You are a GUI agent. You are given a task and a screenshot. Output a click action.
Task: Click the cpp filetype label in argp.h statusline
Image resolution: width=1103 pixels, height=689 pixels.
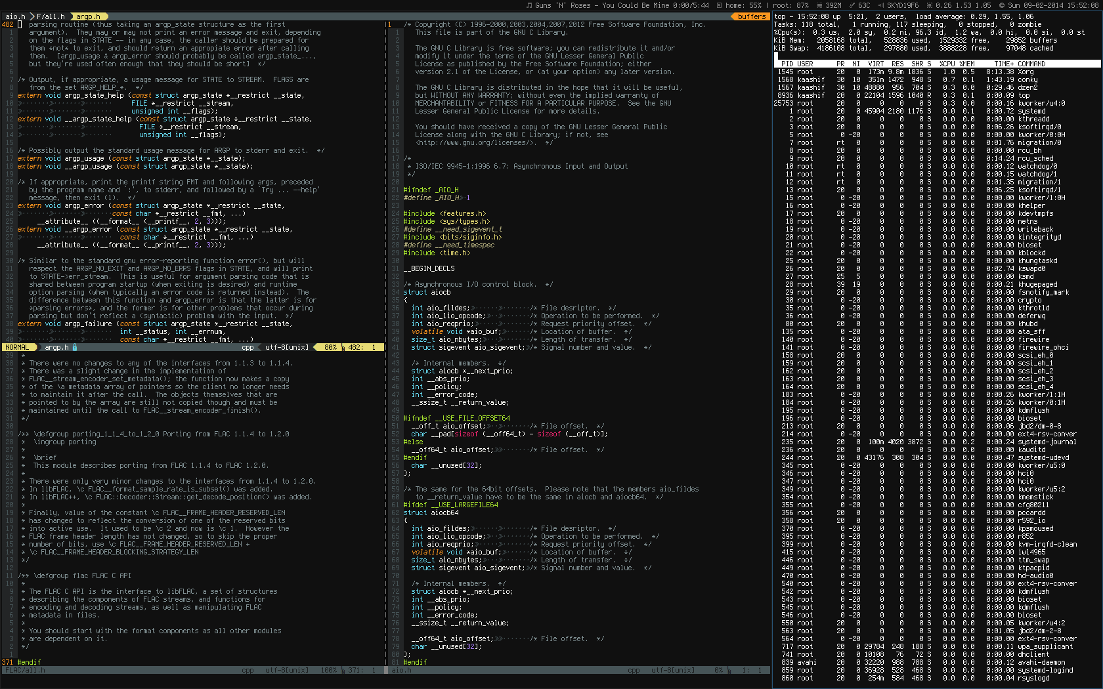pyautogui.click(x=248, y=348)
